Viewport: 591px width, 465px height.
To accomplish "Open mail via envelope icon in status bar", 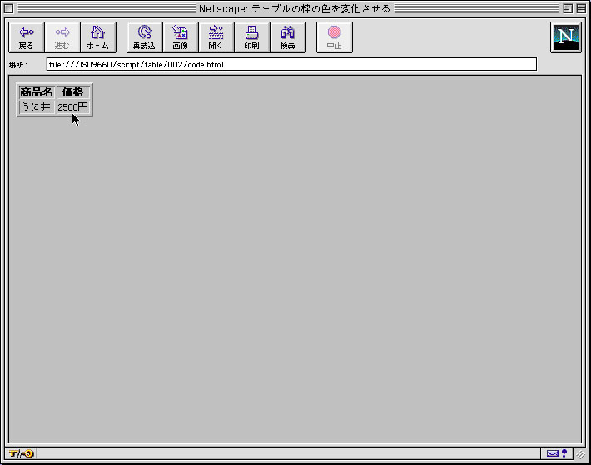I will [x=552, y=453].
